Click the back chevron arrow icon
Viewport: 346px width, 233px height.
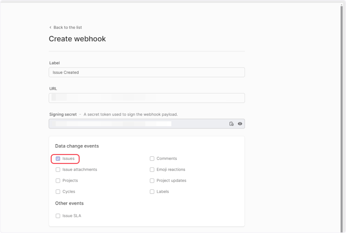(50, 27)
